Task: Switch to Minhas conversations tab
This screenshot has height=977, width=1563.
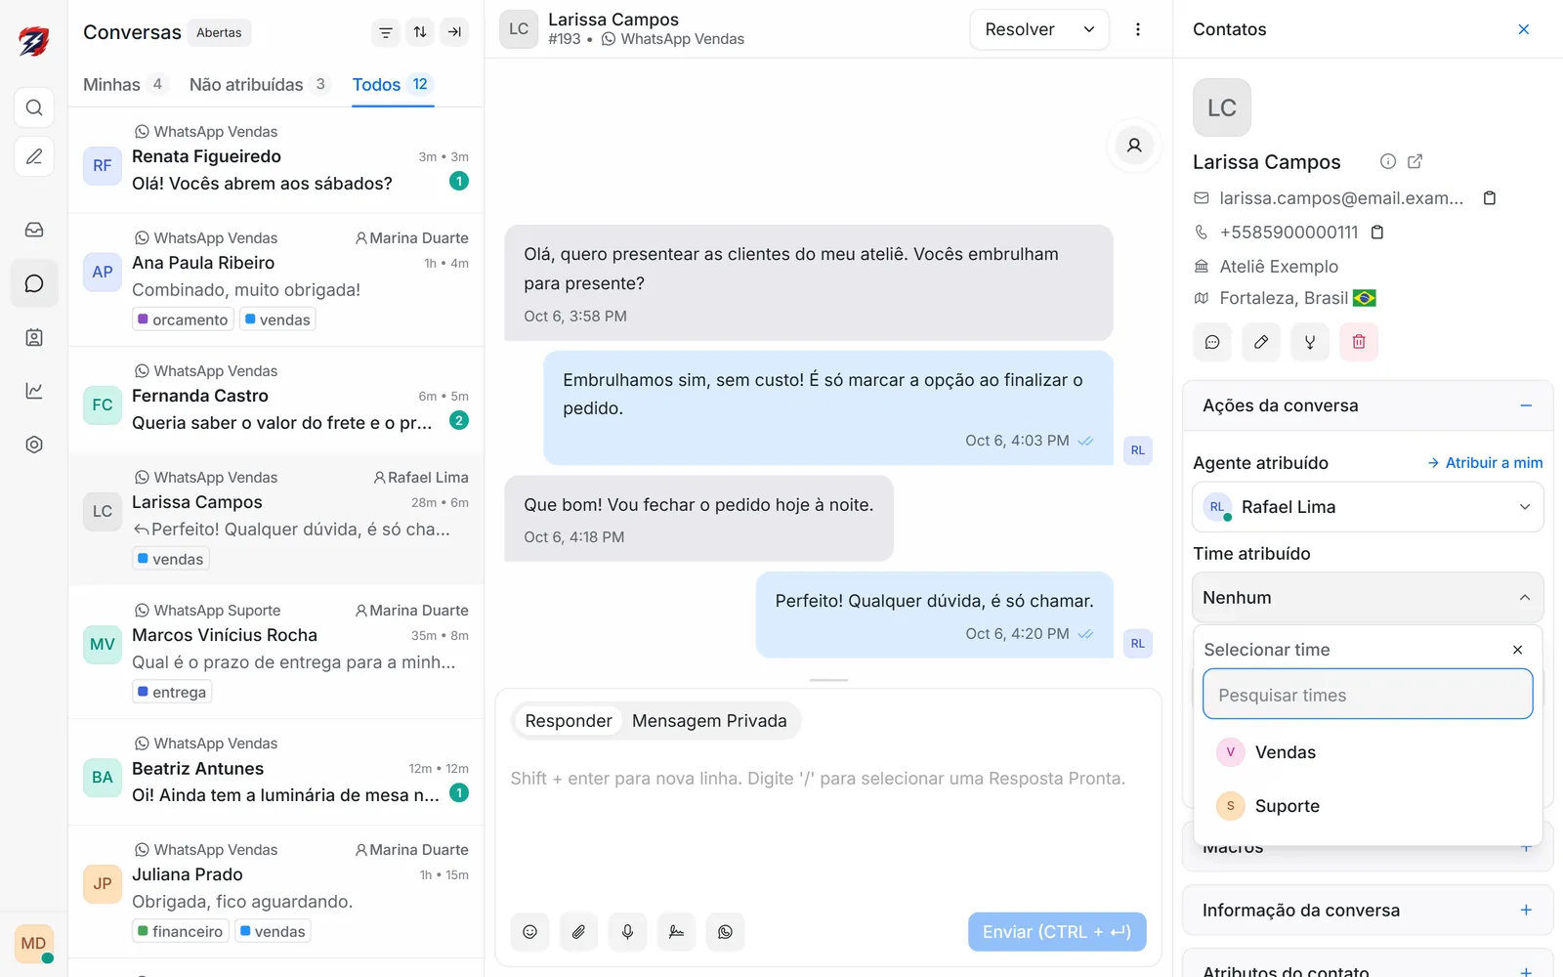Action: 125,85
